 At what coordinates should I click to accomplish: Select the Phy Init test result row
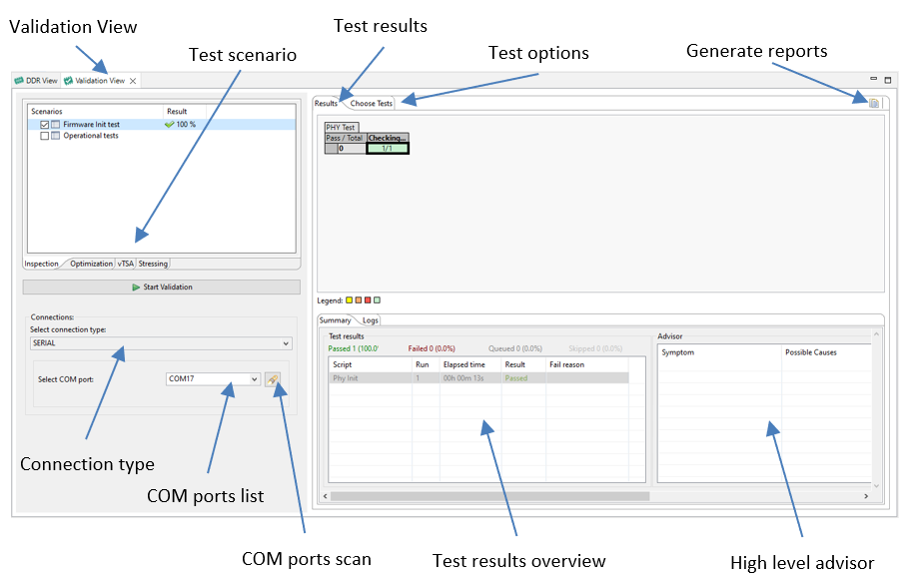479,378
